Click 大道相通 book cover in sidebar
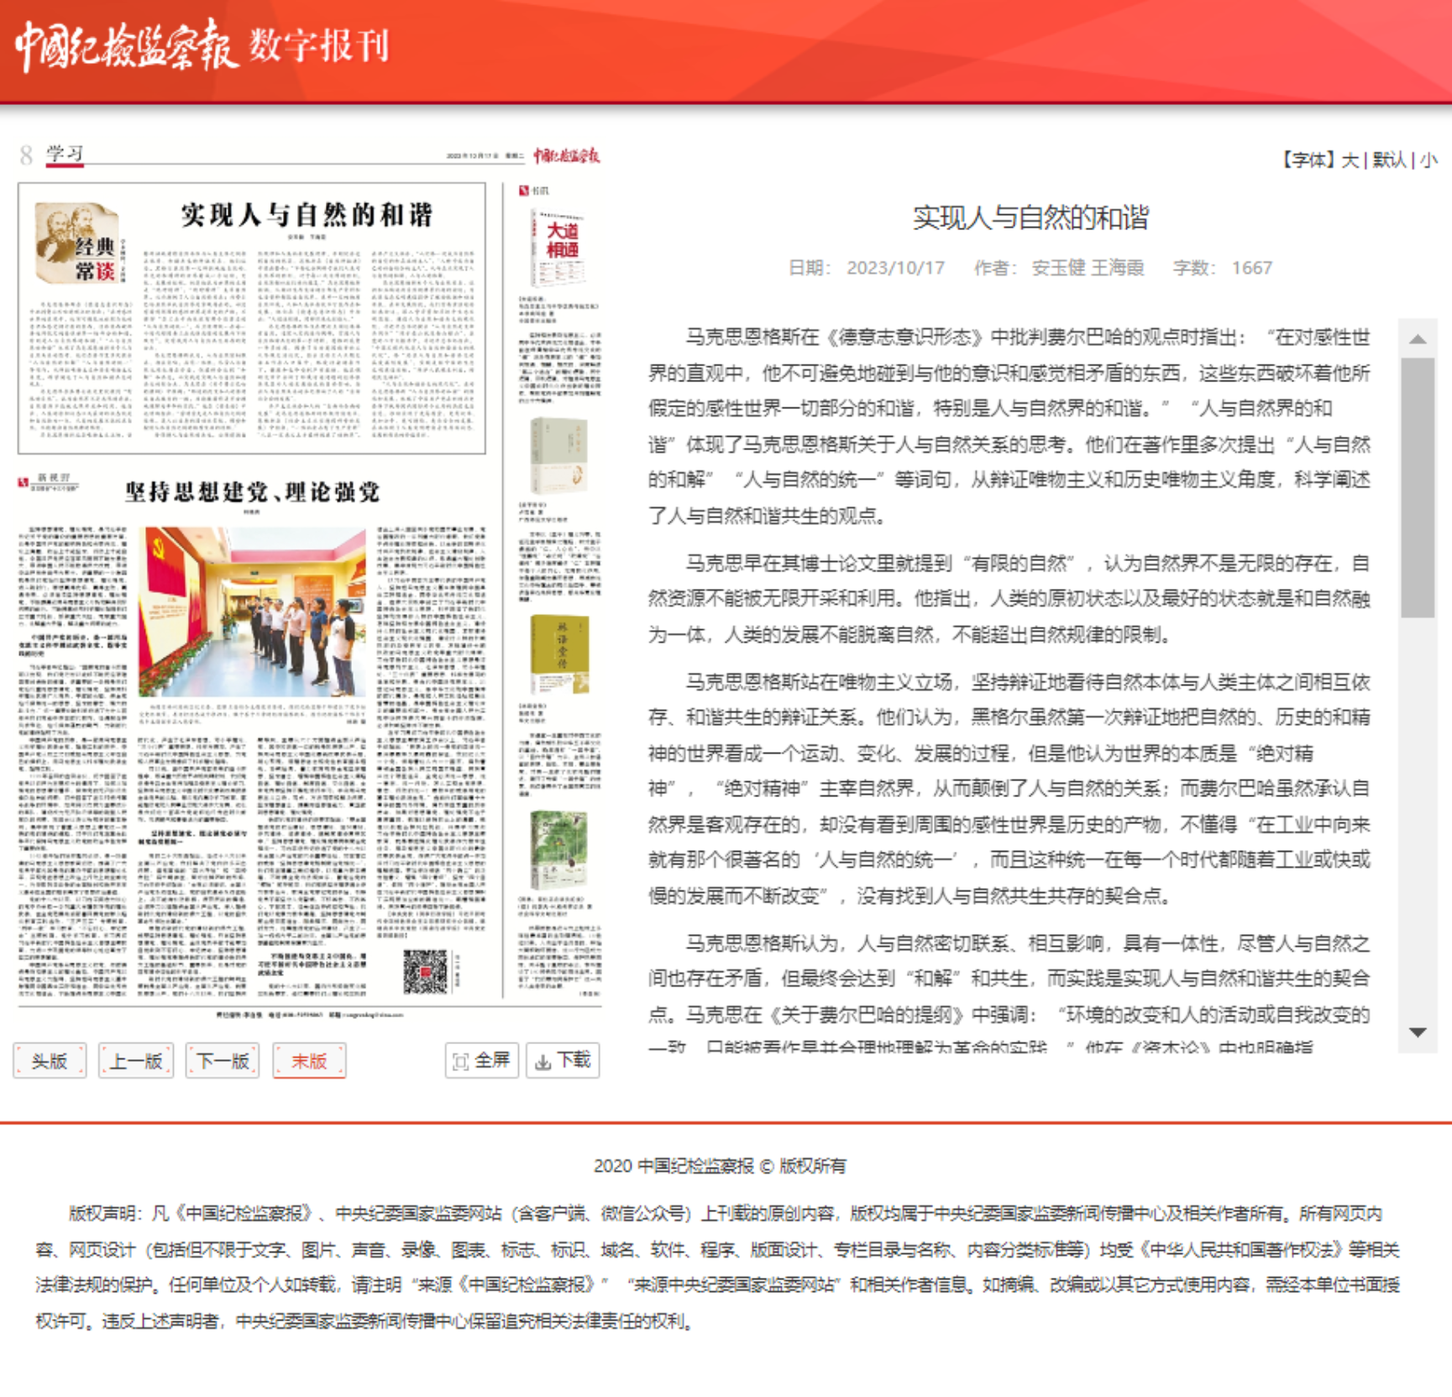Viewport: 1452px width, 1397px height. click(558, 247)
